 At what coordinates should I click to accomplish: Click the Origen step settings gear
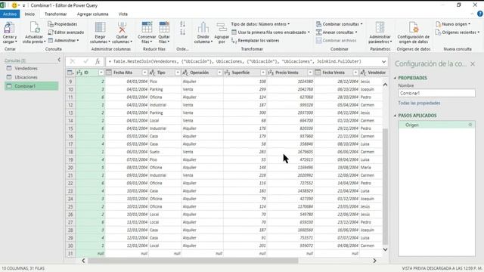pyautogui.click(x=470, y=125)
